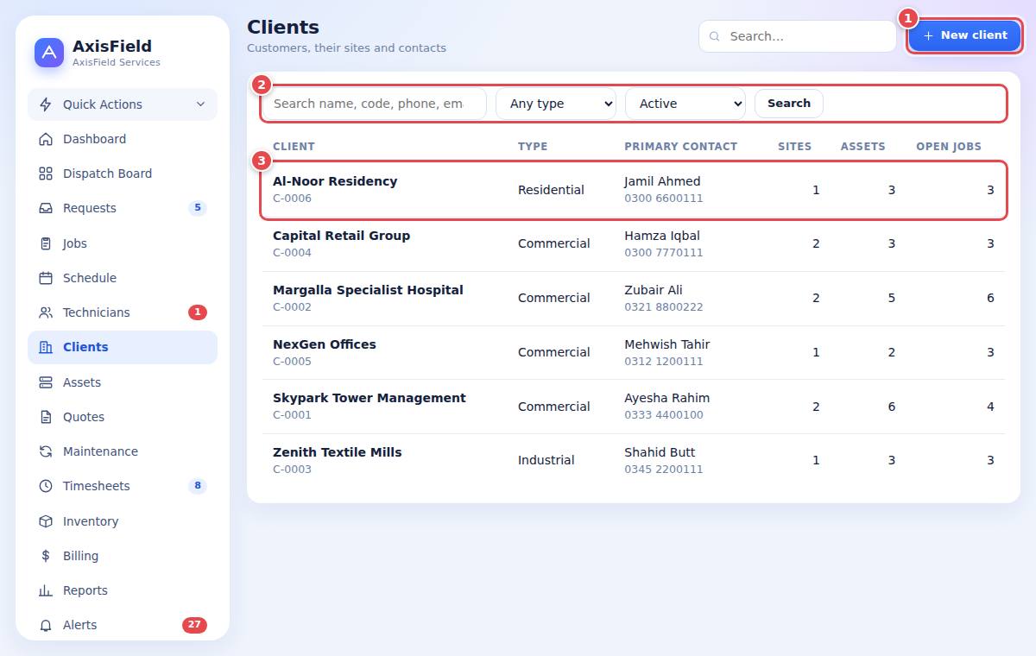Screen dimensions: 1036x656
Task: Click the Industrial type cell
Action: pyautogui.click(x=547, y=460)
